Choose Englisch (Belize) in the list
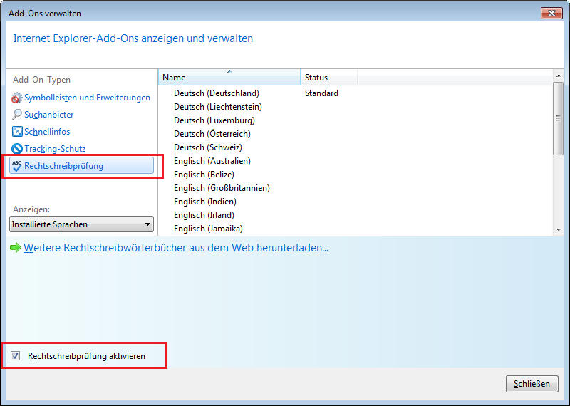Screen dimensions: 570x406 point(204,175)
